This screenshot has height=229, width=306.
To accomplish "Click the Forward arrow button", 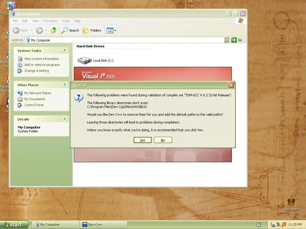I will pyautogui.click(x=39, y=30).
